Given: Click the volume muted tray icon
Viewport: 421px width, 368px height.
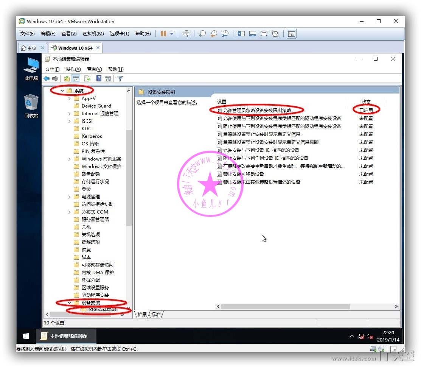Looking at the screenshot, I should click(370, 336).
